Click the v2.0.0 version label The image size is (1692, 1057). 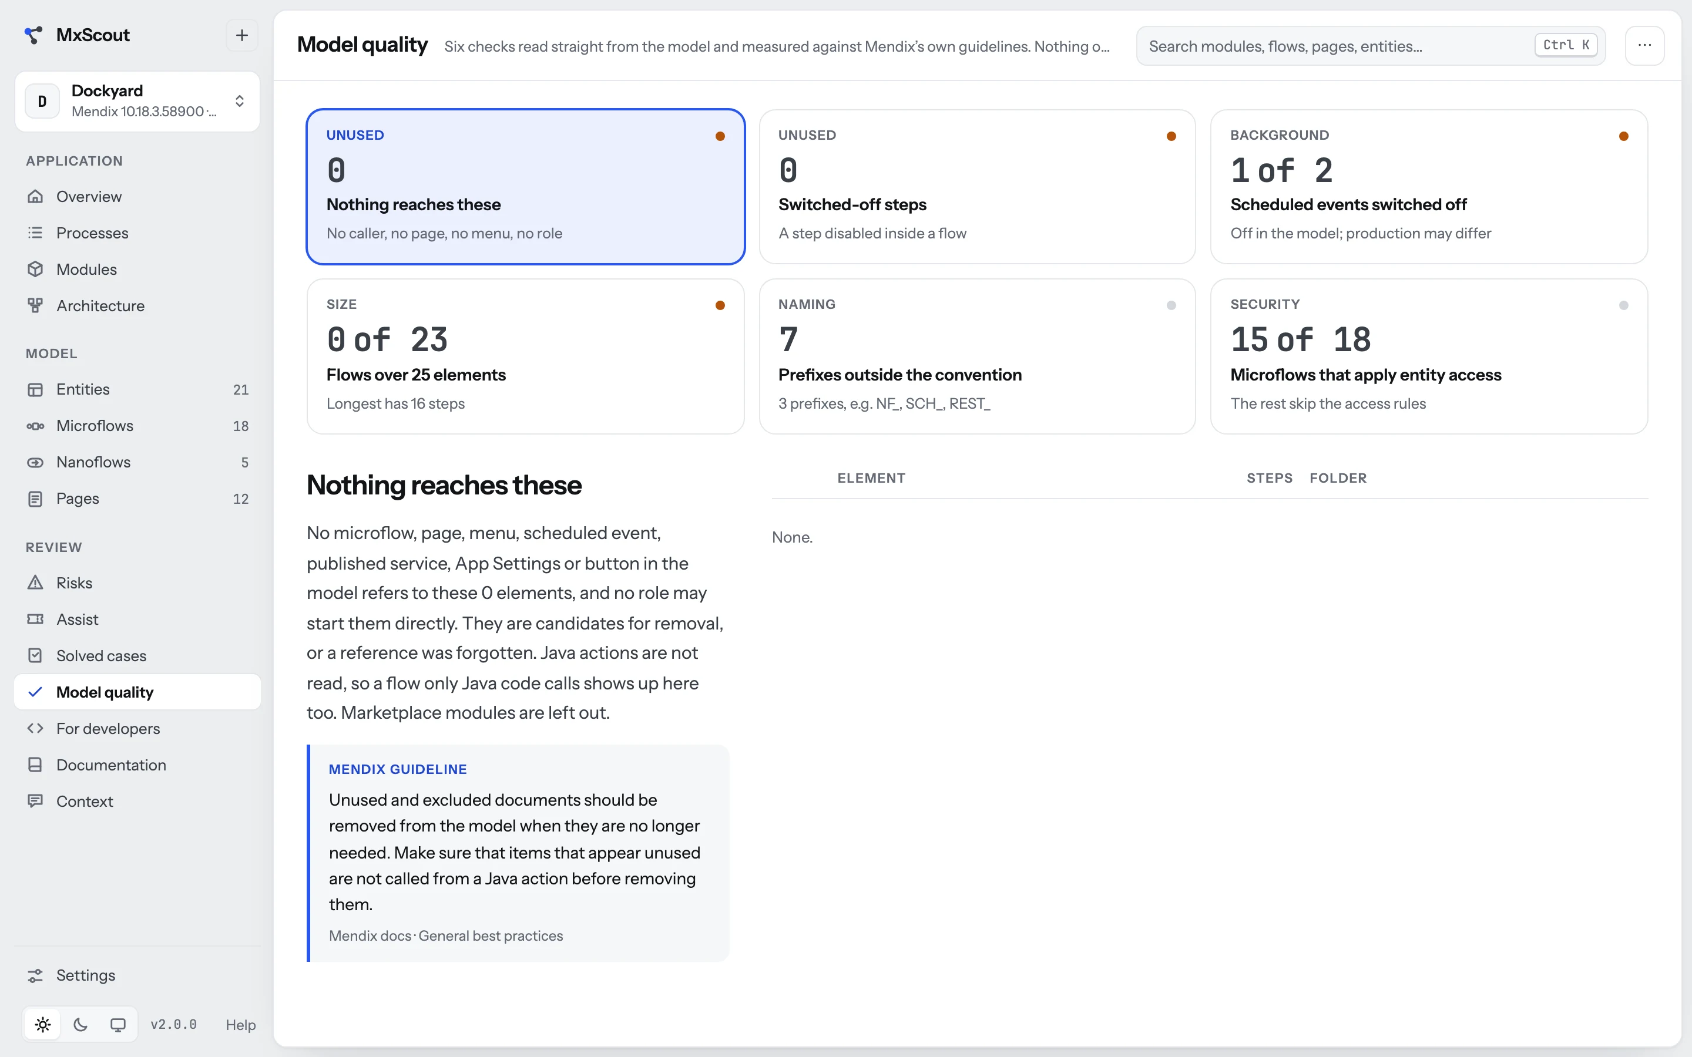click(x=174, y=1025)
